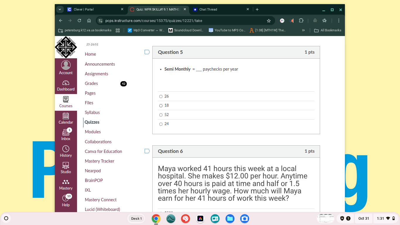Open the Mastery Connect link

pos(101,200)
